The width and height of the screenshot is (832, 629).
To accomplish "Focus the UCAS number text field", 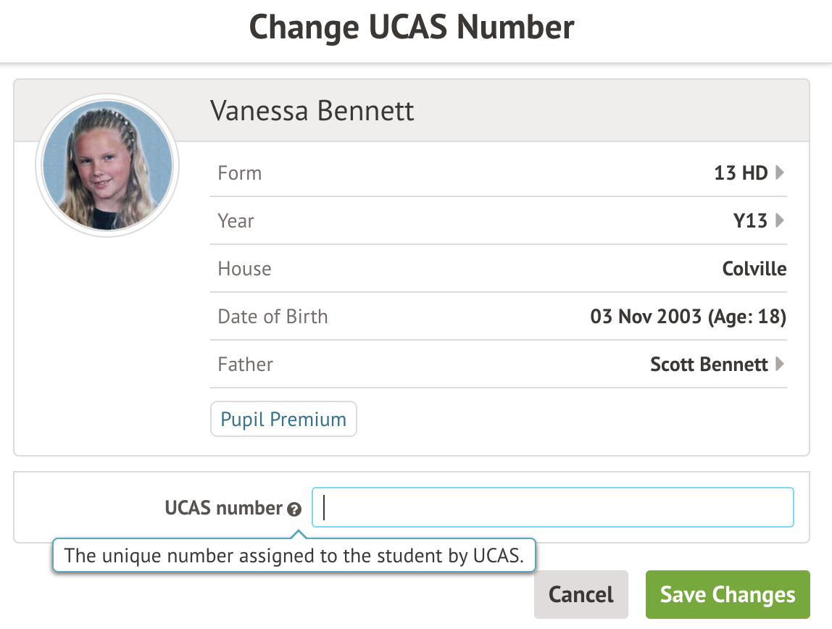I will click(x=552, y=507).
